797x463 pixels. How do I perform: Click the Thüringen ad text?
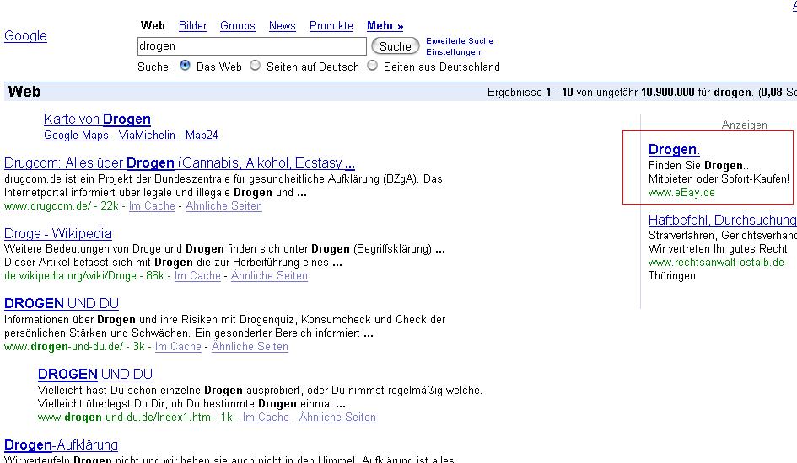[x=672, y=276]
